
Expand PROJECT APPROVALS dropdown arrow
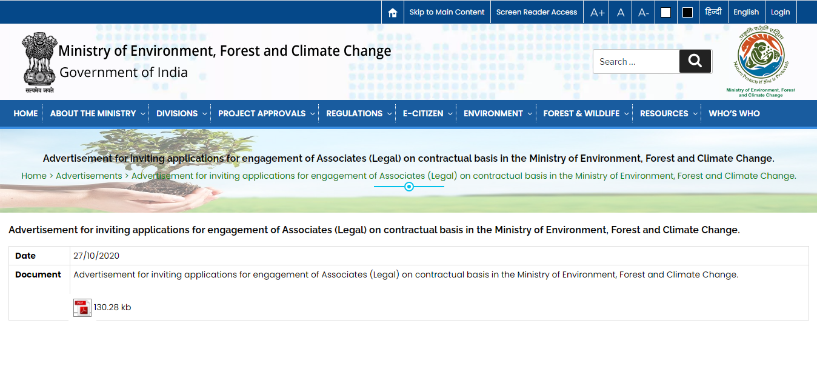[x=313, y=114]
